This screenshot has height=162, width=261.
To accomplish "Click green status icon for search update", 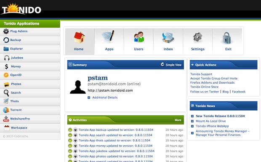I will click(x=70, y=135).
